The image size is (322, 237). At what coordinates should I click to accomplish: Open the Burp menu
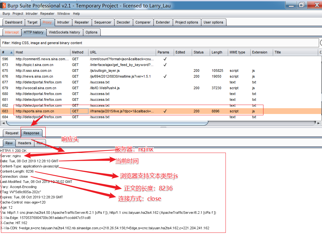pyautogui.click(x=6, y=14)
